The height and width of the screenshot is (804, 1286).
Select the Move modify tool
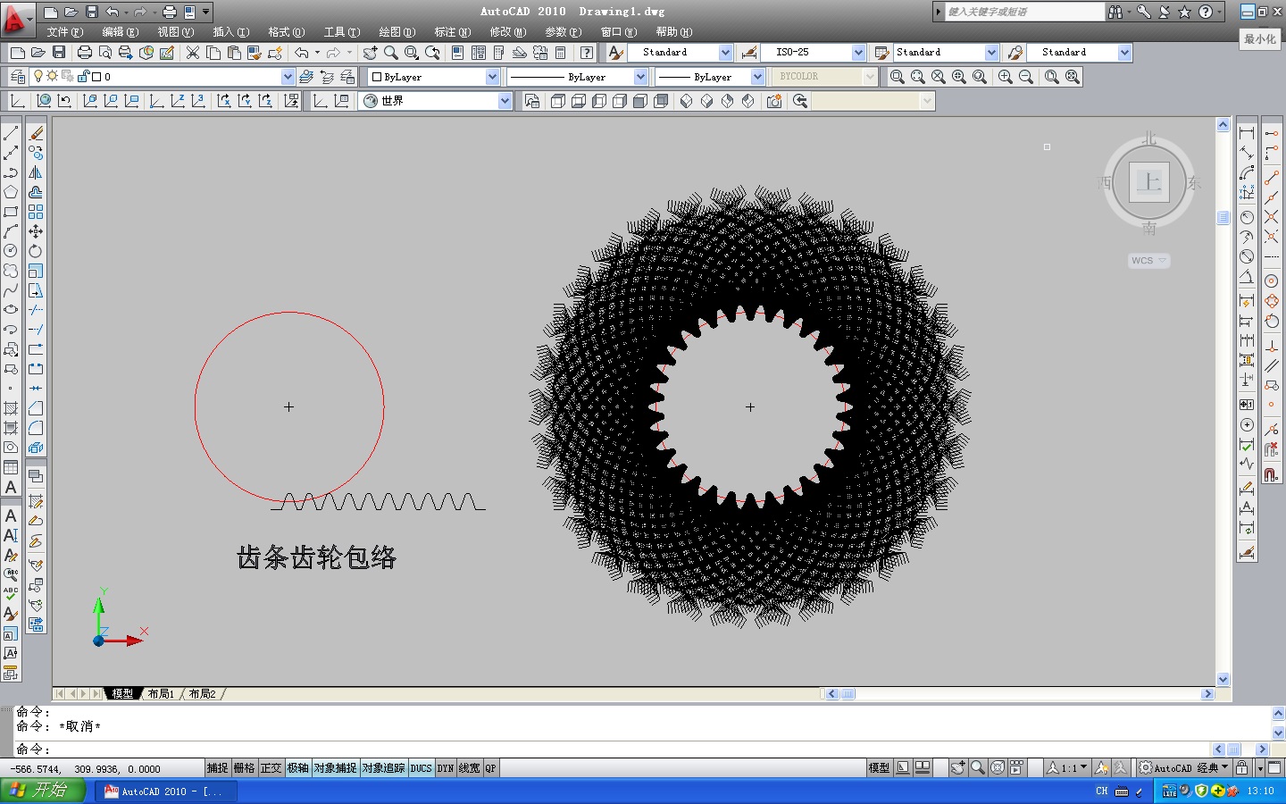[x=36, y=231]
